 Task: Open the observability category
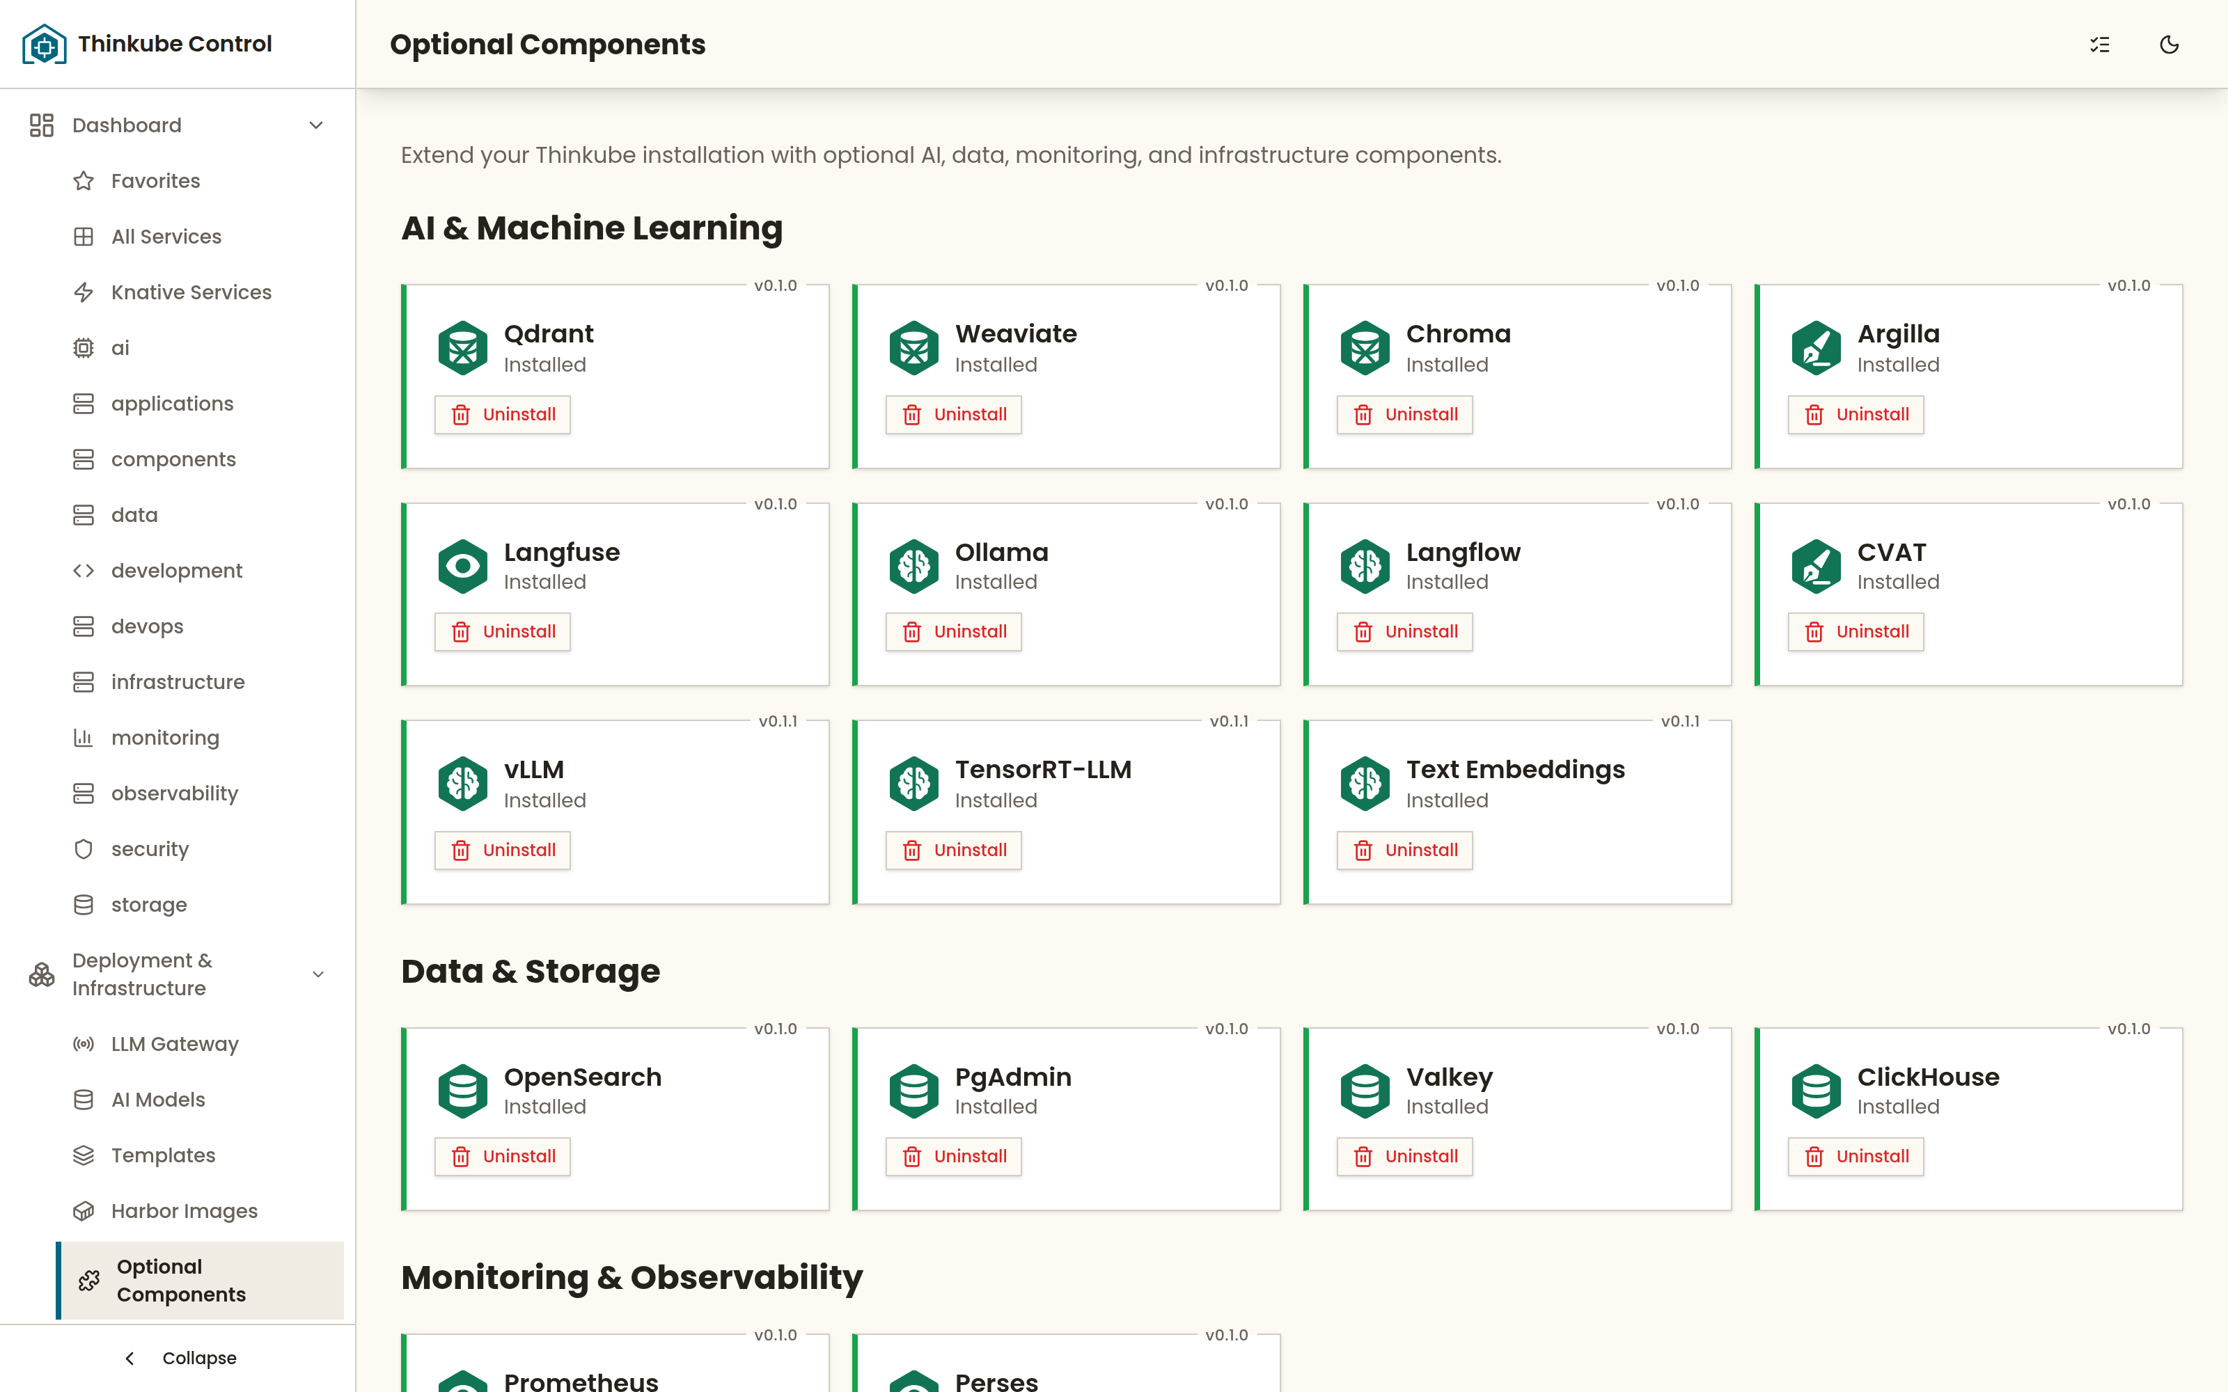point(199,793)
